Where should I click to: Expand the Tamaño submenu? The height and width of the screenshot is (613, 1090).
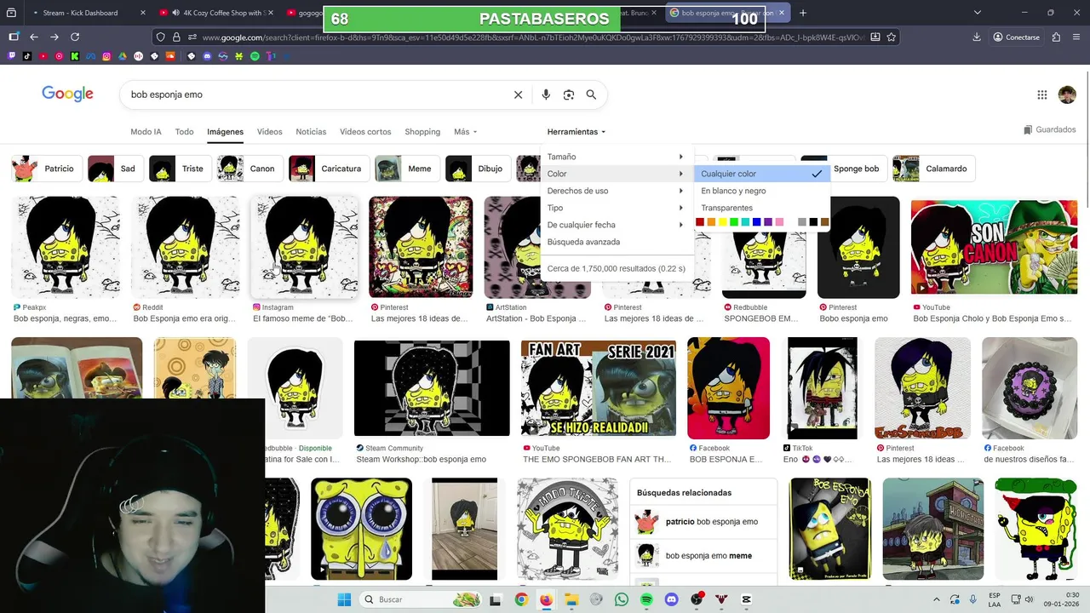tap(617, 157)
